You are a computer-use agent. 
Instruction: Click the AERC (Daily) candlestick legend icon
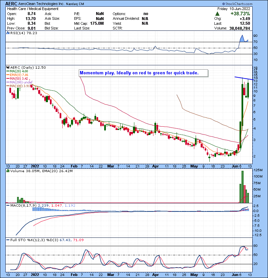tap(8, 67)
